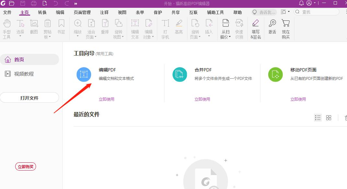Switch to the 页面管理 ribbon tab
Screen dimensions: 347x189
(82, 12)
